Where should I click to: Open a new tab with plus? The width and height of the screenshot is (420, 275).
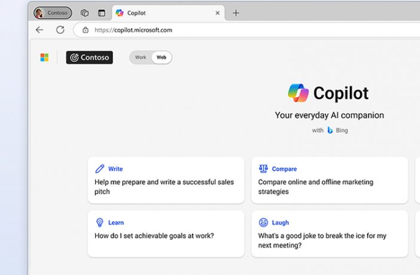236,13
